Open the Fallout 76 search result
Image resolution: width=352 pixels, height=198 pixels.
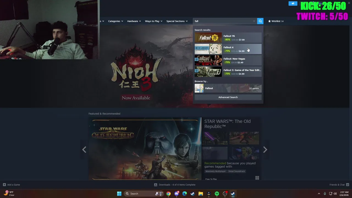click(x=228, y=38)
